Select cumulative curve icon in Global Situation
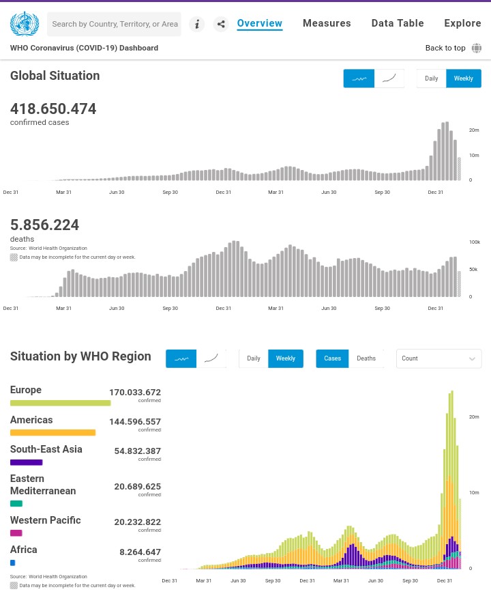The width and height of the screenshot is (491, 609). coord(389,79)
